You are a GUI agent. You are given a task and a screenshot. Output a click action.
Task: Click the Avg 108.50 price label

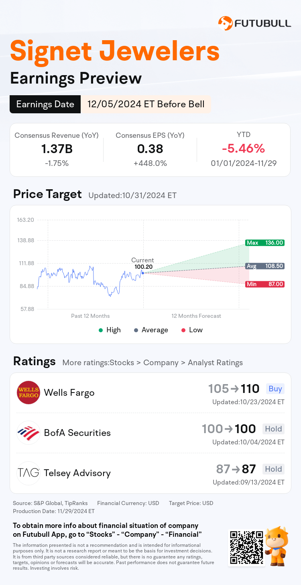click(x=265, y=266)
